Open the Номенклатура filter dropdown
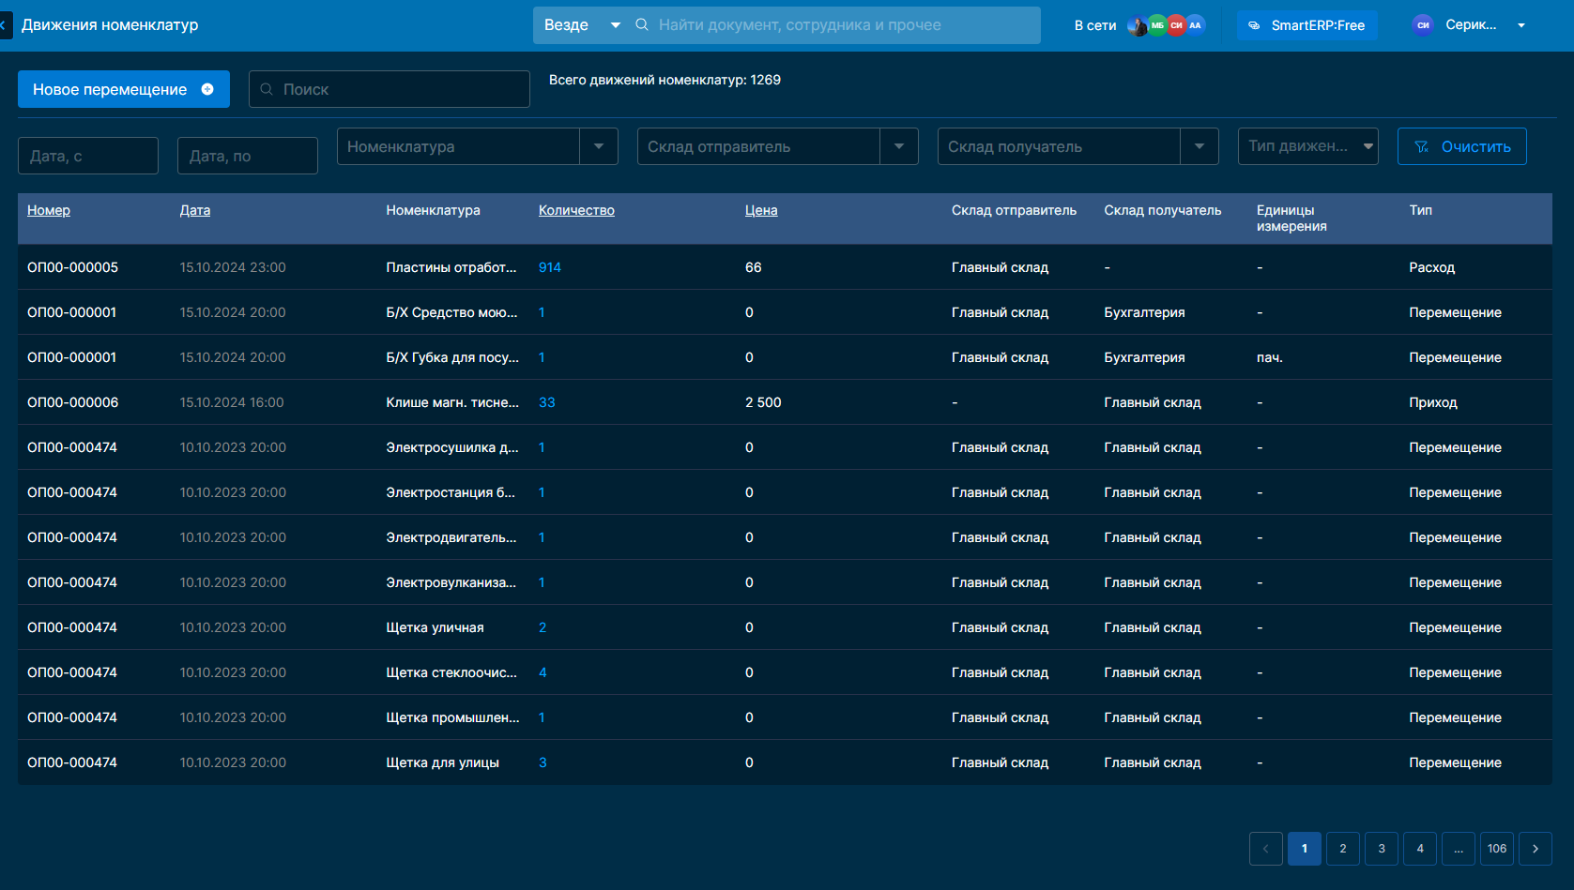The image size is (1574, 890). [599, 146]
